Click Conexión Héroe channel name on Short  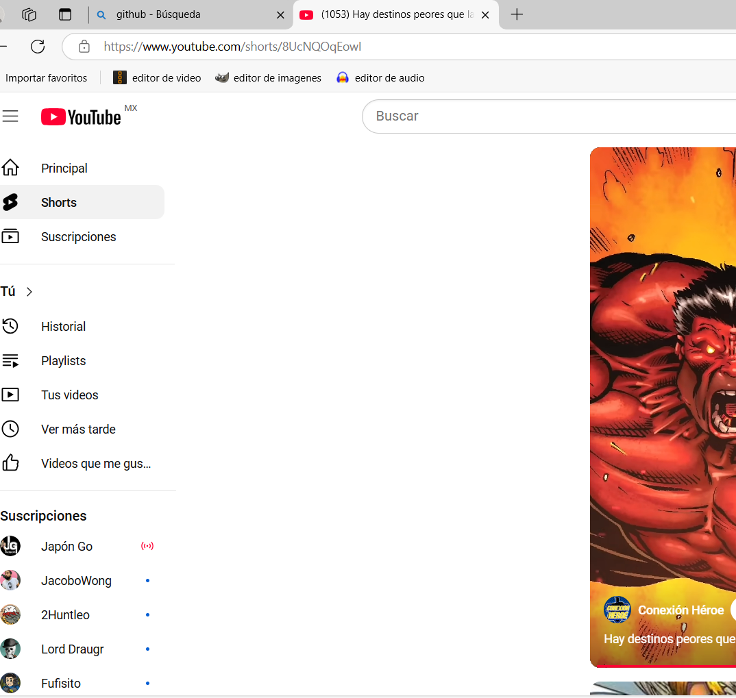pyautogui.click(x=680, y=610)
